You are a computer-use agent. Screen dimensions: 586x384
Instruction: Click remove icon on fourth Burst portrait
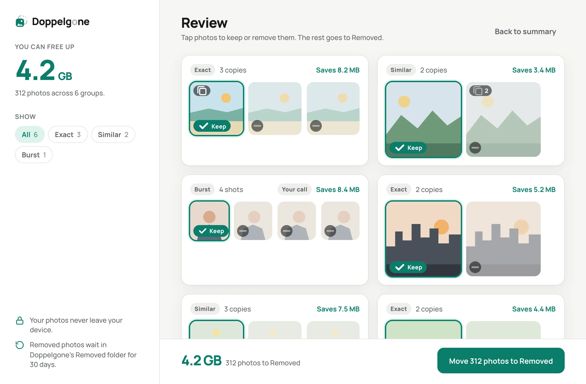(x=330, y=231)
